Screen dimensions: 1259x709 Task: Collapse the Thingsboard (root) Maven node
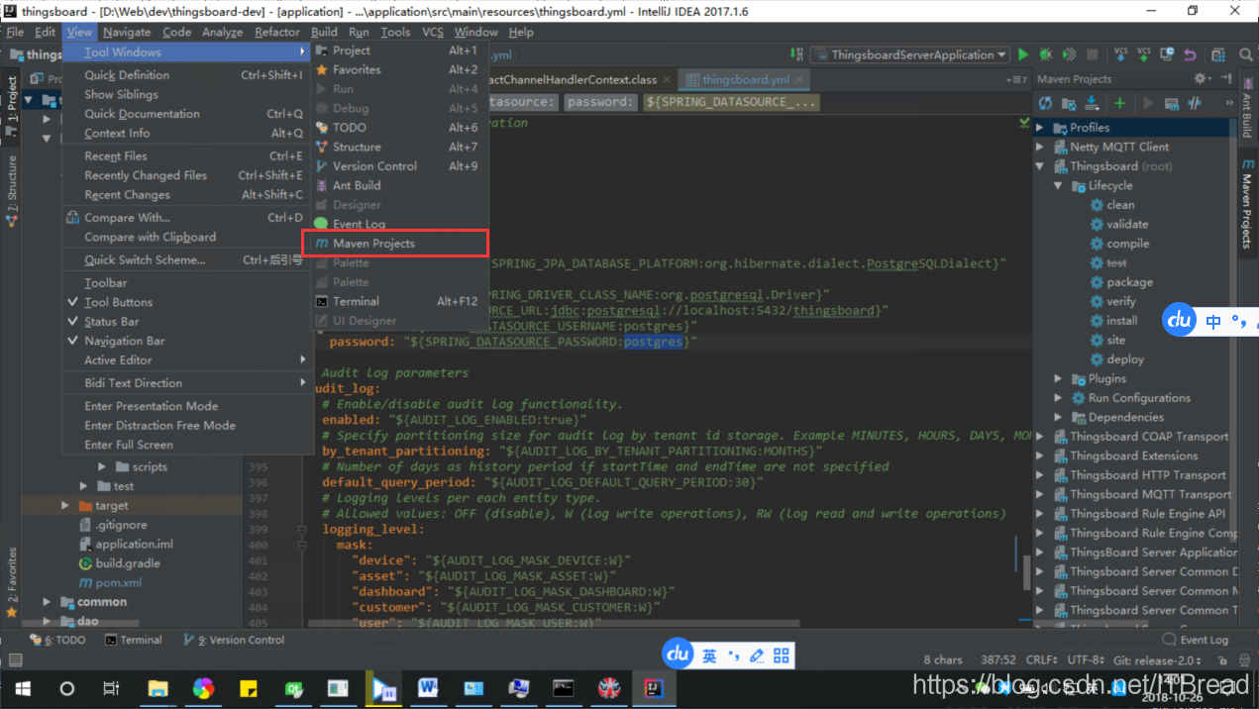pyautogui.click(x=1040, y=166)
